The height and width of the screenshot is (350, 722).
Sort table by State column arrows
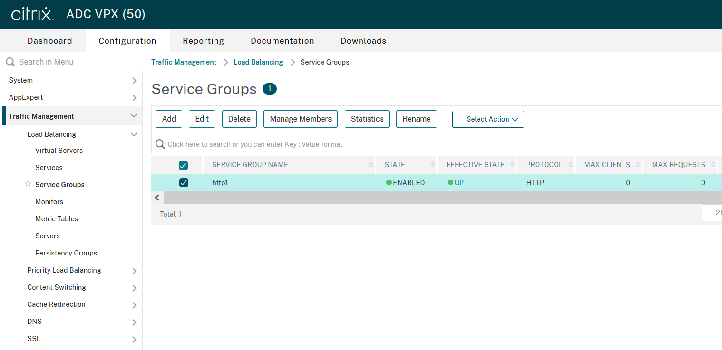tap(432, 165)
